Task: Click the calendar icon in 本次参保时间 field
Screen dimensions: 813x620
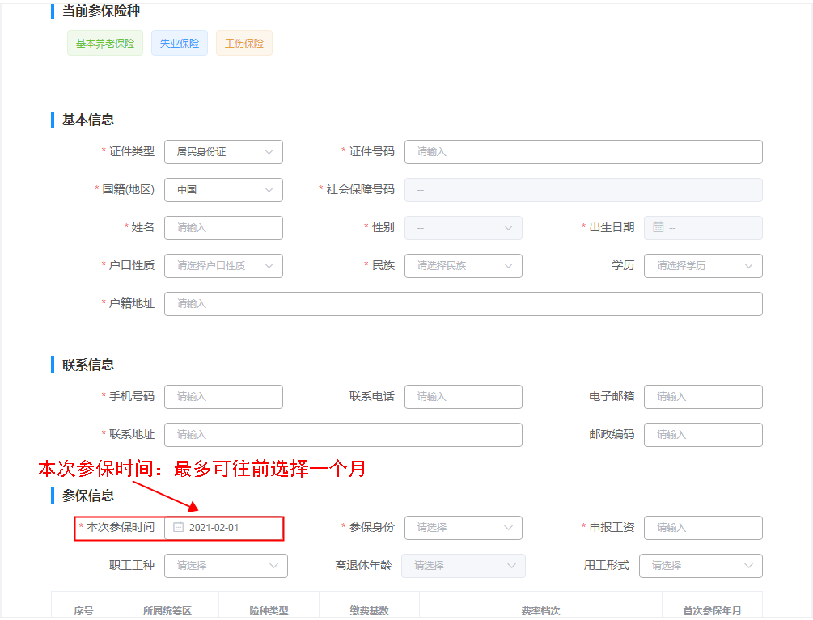Action: pos(178,527)
